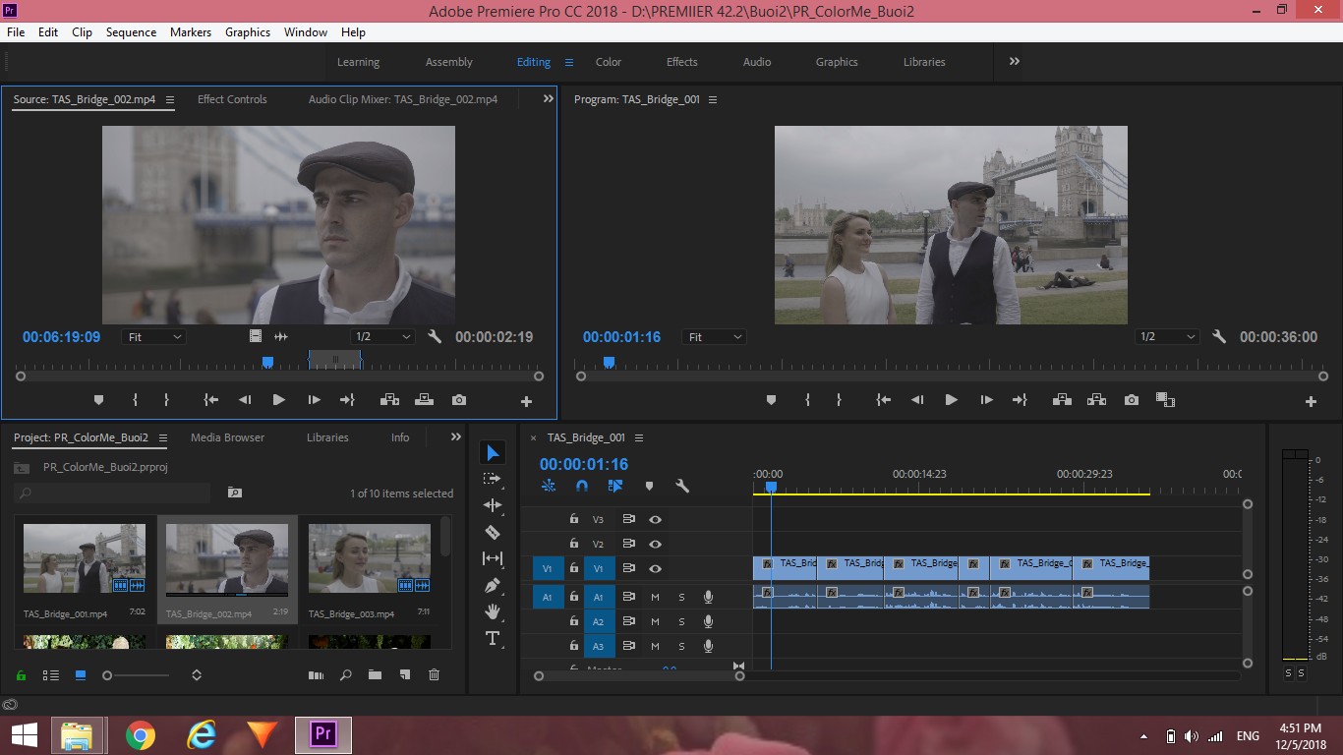Open the Media Browser tab
The image size is (1343, 755).
coord(228,437)
